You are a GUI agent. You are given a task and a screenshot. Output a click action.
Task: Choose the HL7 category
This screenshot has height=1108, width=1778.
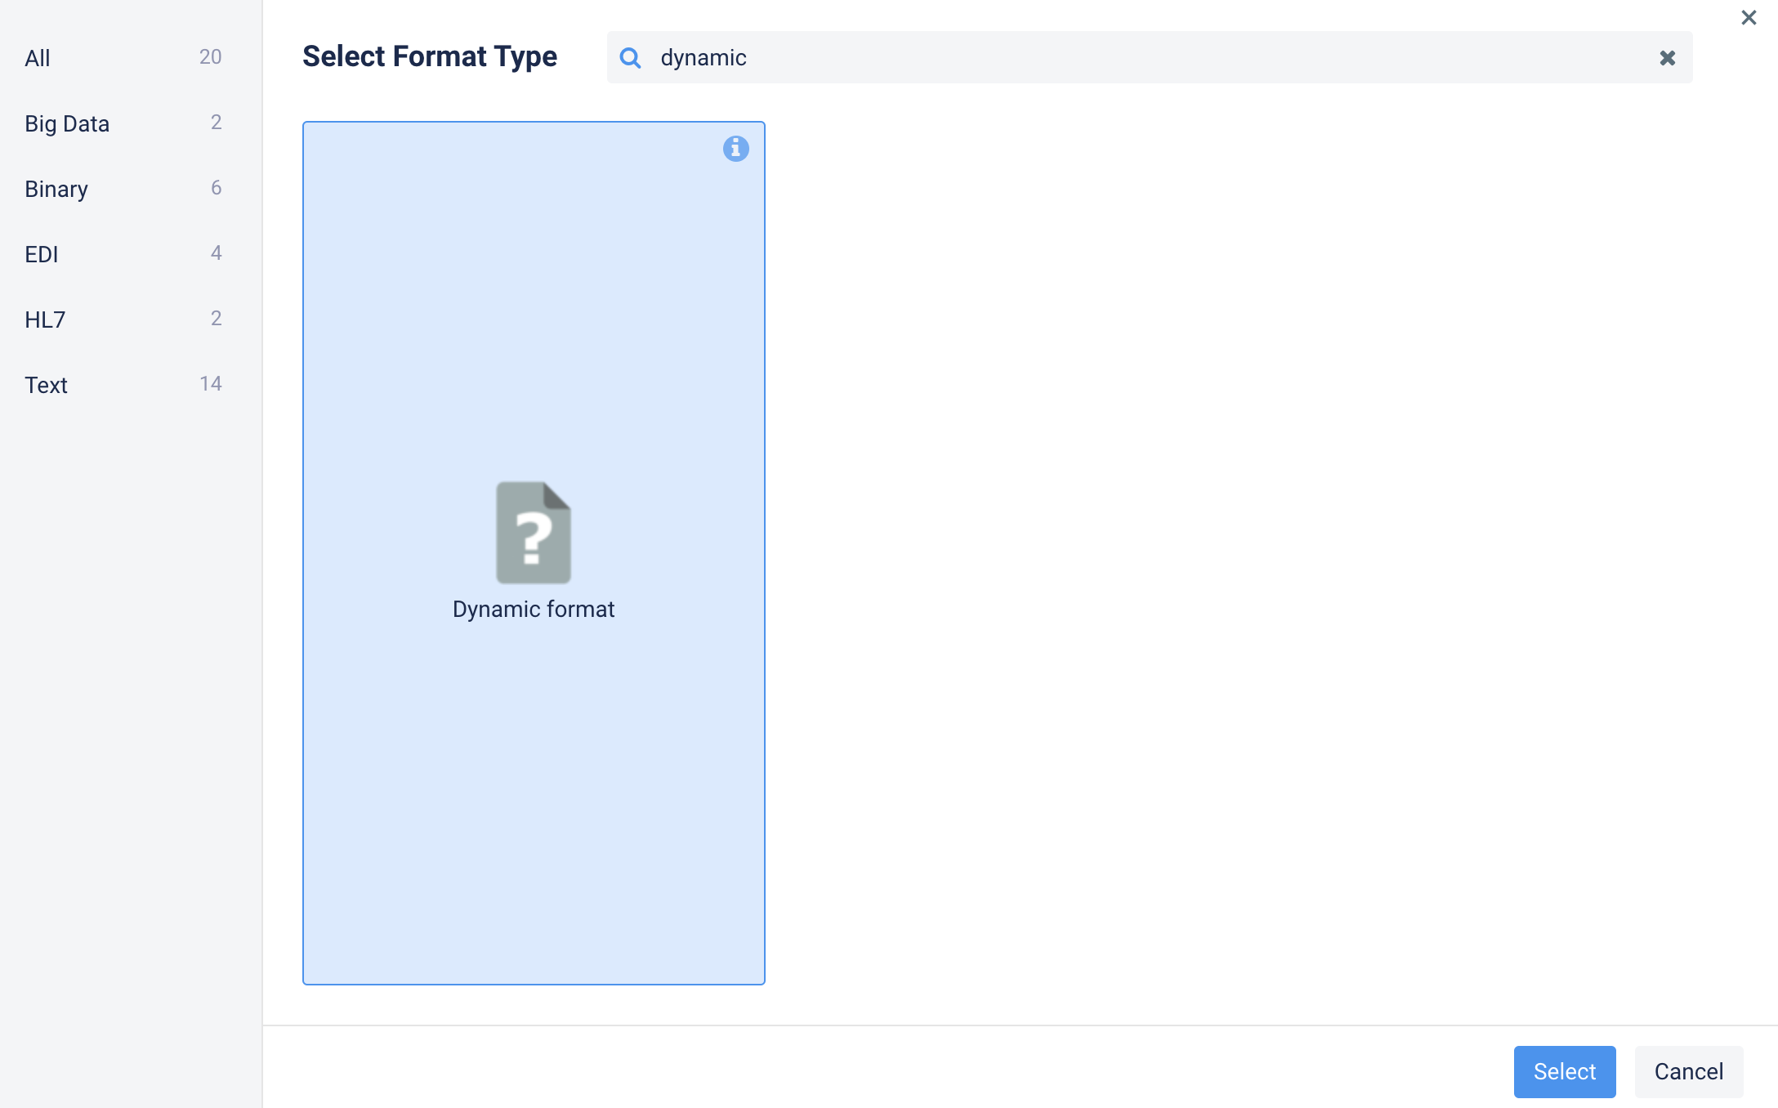[123, 319]
